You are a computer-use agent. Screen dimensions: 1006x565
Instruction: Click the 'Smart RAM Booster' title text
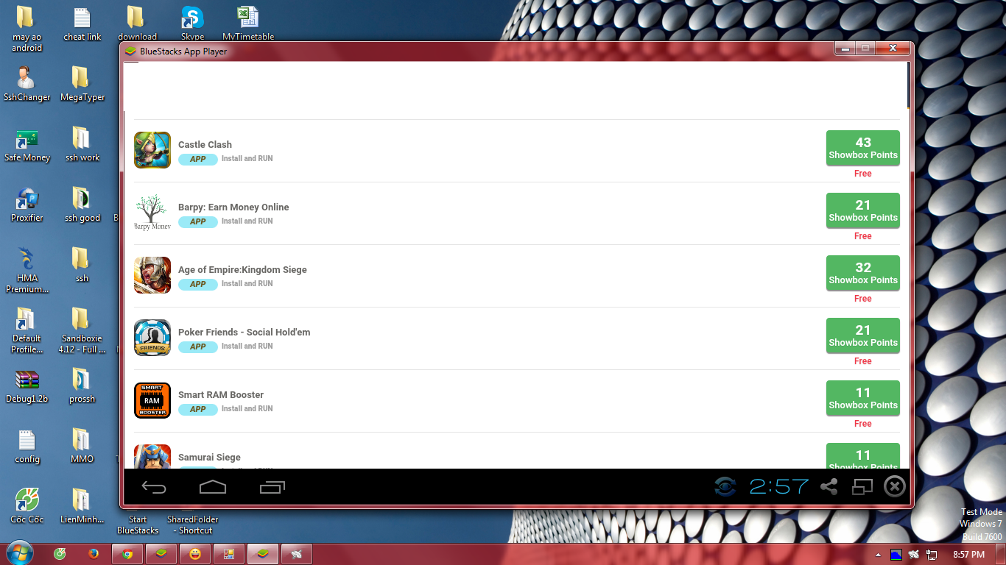pos(221,395)
